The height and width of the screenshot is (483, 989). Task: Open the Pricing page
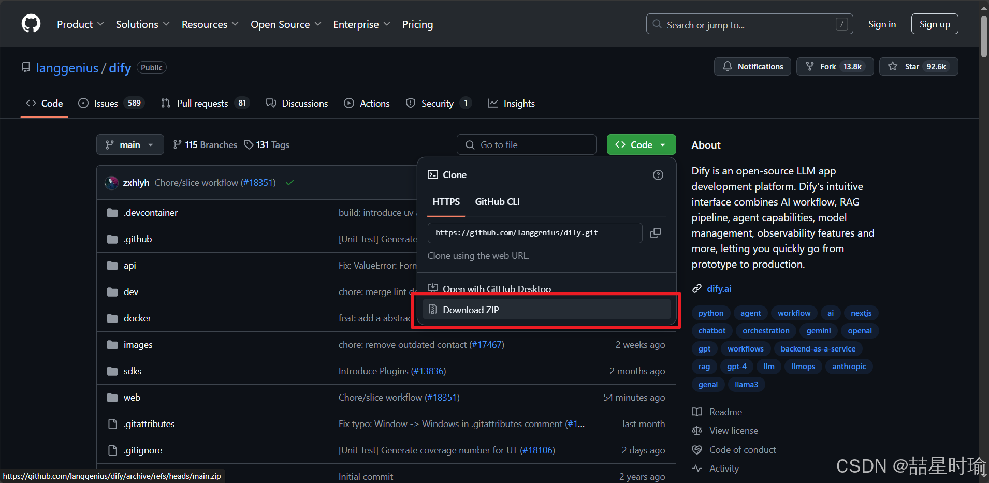pos(417,24)
